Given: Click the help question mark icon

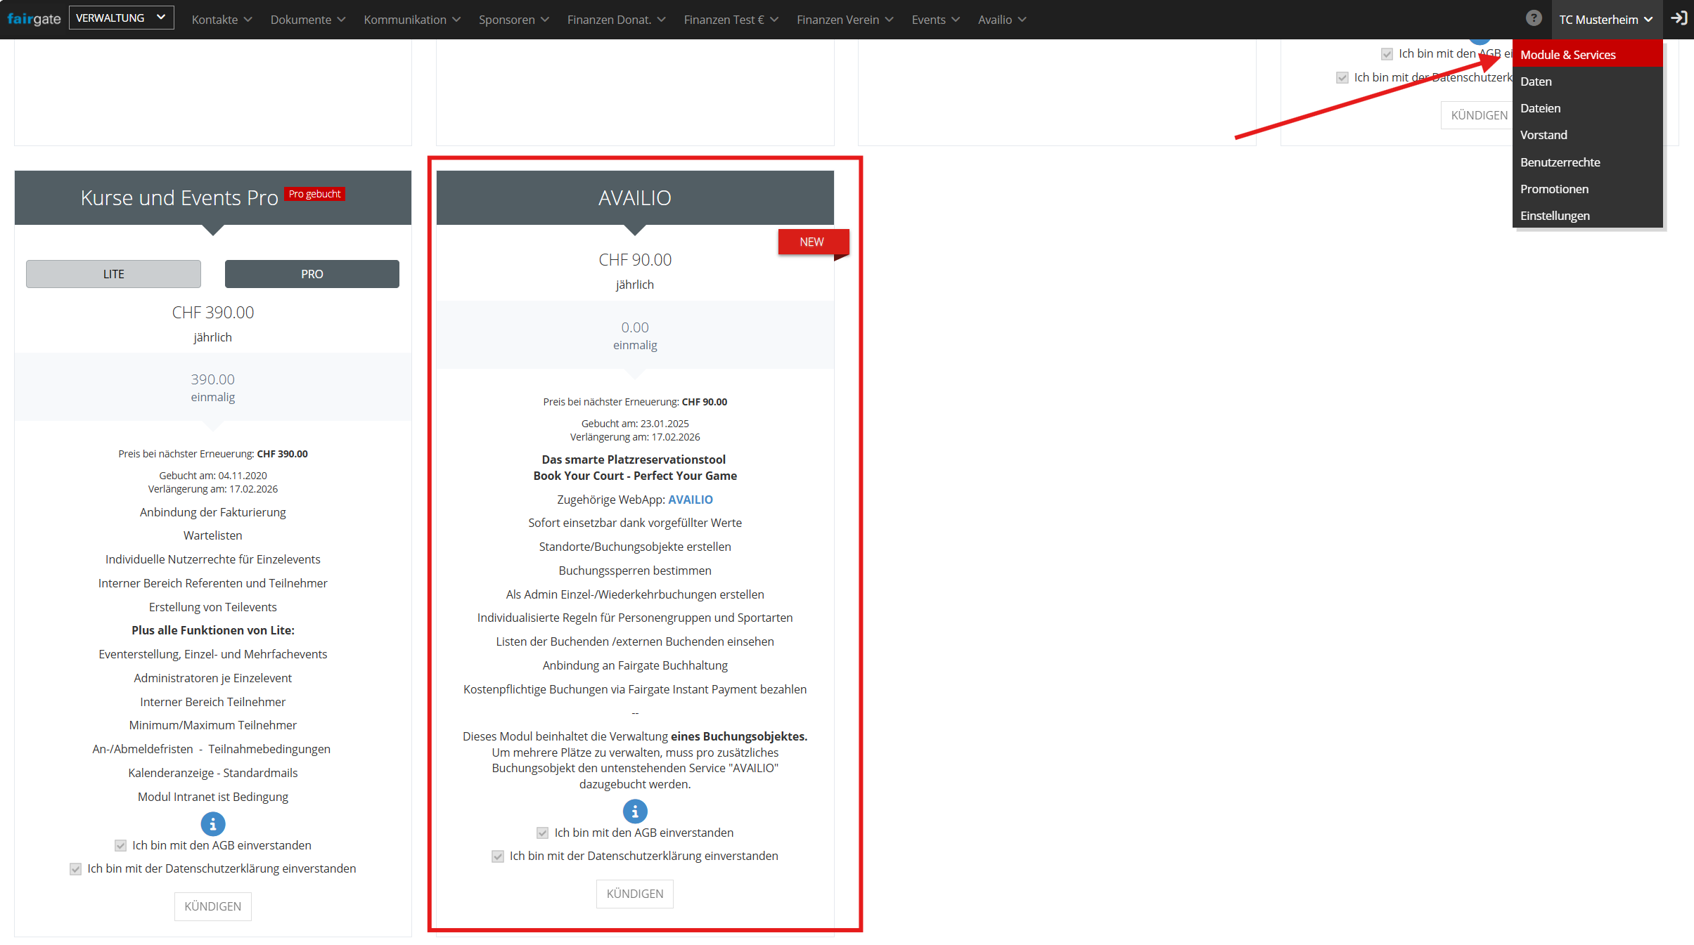Looking at the screenshot, I should tap(1533, 18).
